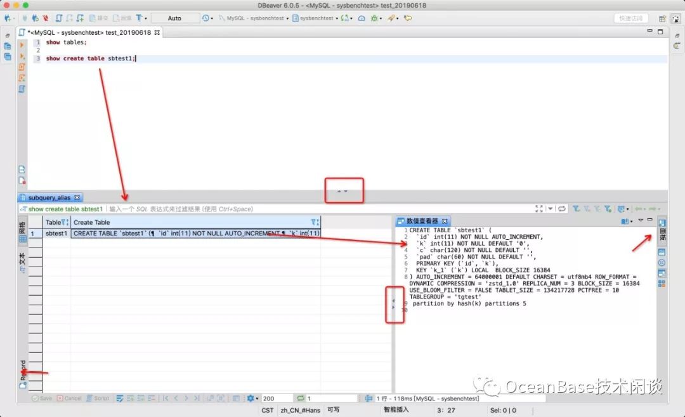Click the database navigator icon in left trim
Viewport: 685px width, 417px height.
pos(8,46)
